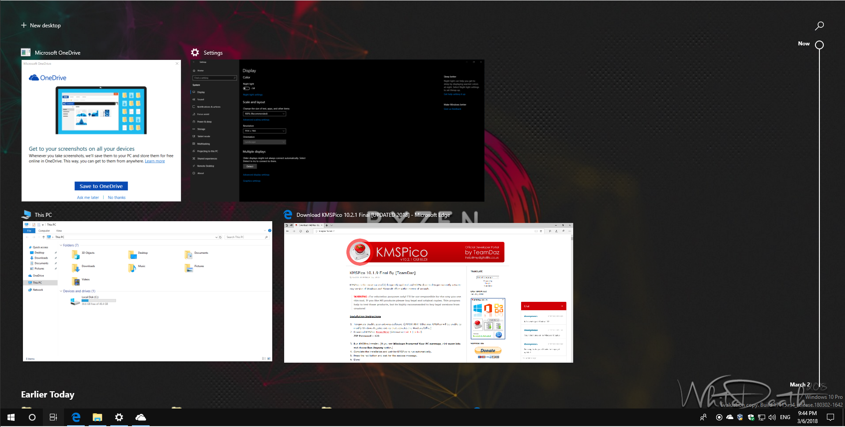The width and height of the screenshot is (845, 427).
Task: Click the New desktop button
Action: [41, 26]
